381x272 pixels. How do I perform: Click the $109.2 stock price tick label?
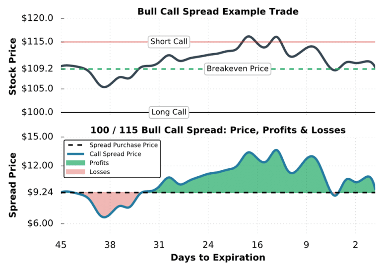(x=38, y=68)
